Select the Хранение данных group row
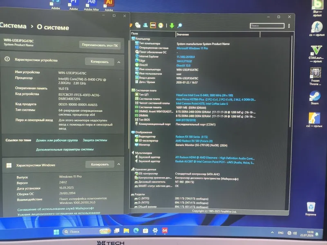The width and height of the screenshot is (327, 245). click(143, 169)
